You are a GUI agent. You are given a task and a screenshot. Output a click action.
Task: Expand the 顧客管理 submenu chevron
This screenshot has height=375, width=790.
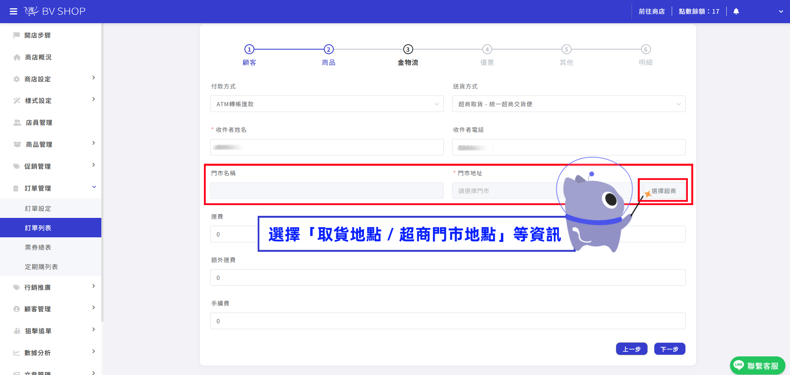pyautogui.click(x=93, y=308)
